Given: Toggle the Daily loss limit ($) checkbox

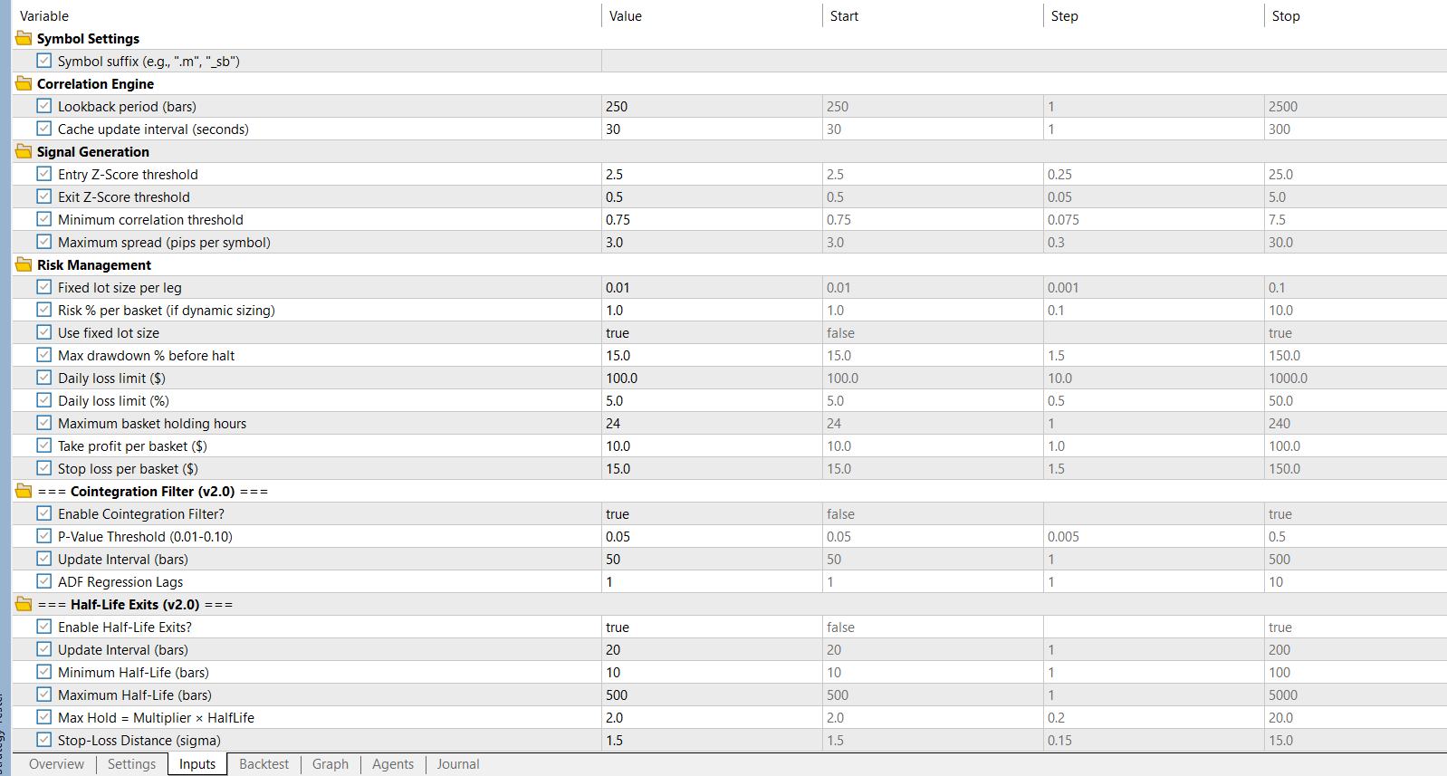Looking at the screenshot, I should (x=44, y=378).
